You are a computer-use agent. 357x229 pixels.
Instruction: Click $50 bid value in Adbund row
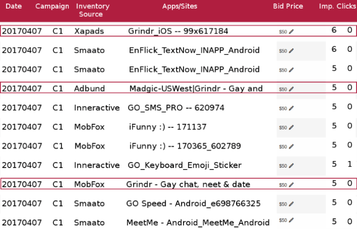pyautogui.click(x=283, y=89)
